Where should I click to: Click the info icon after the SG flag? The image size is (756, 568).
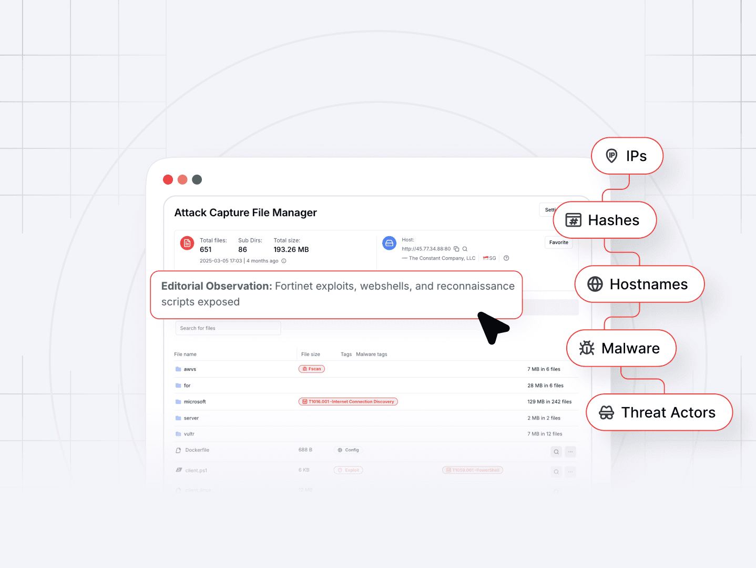pyautogui.click(x=506, y=258)
